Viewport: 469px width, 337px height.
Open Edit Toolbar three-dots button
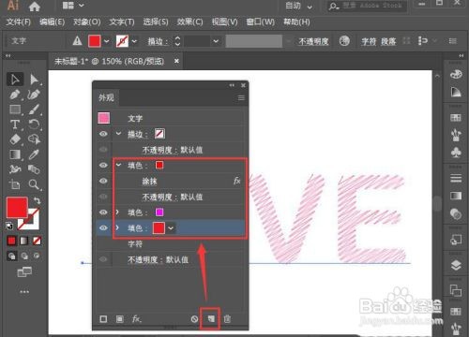[24, 292]
